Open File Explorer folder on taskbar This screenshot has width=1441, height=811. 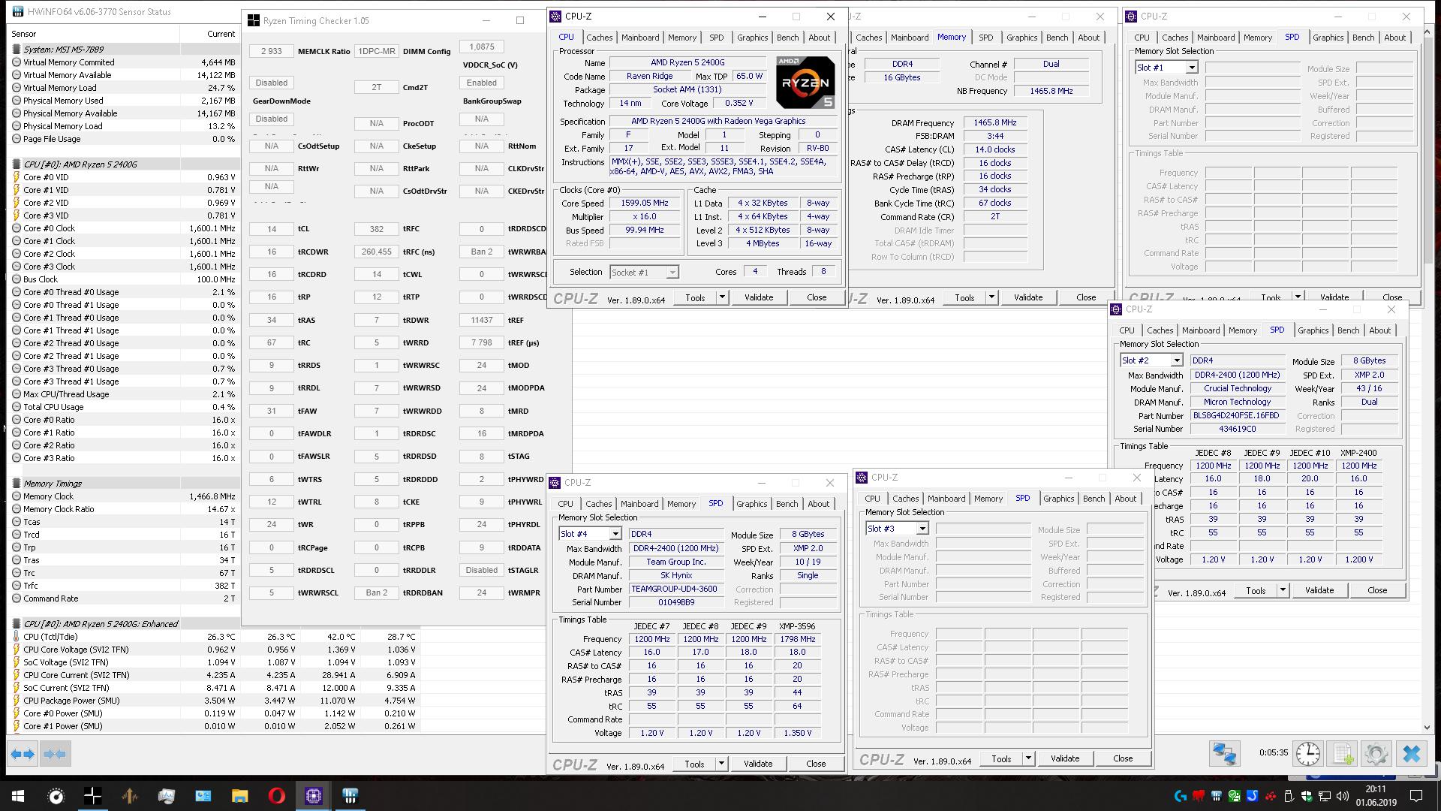click(x=239, y=796)
